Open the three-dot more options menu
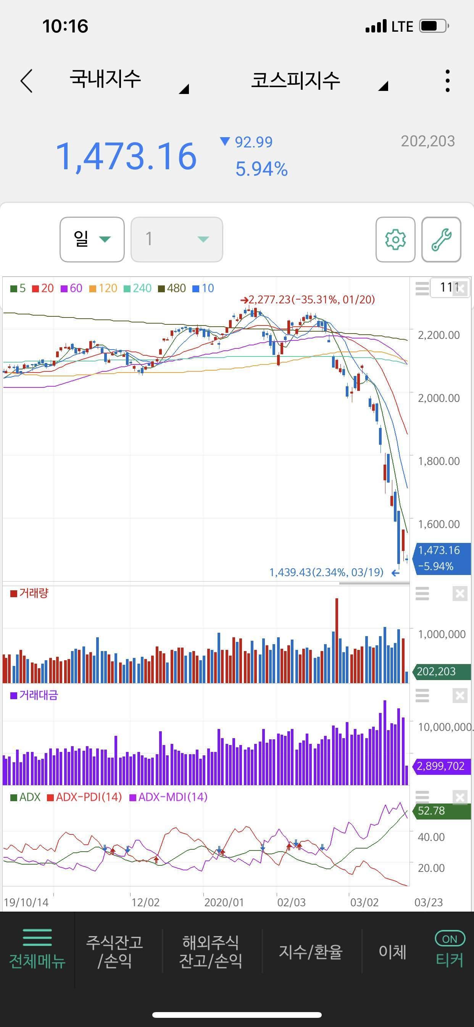Screen dimensions: 474x1027 coord(448,81)
